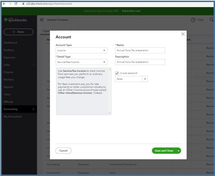
Task: Expand the Sales sidebar chevron
Action: [33, 65]
